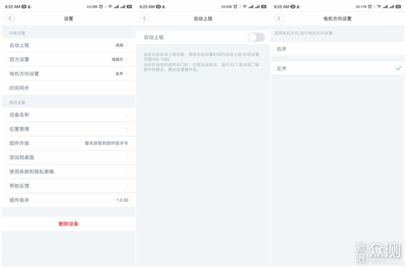Tap back arrow on 设置 screen
The width and height of the screenshot is (406, 268).
pyautogui.click(x=10, y=19)
